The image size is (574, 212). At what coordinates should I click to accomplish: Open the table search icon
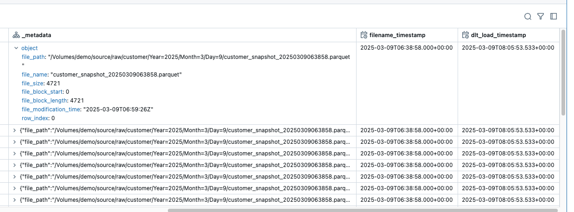coord(528,17)
